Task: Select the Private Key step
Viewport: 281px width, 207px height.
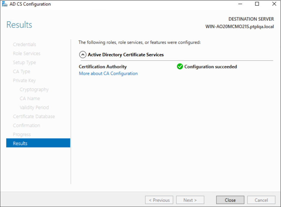Action: pos(24,80)
